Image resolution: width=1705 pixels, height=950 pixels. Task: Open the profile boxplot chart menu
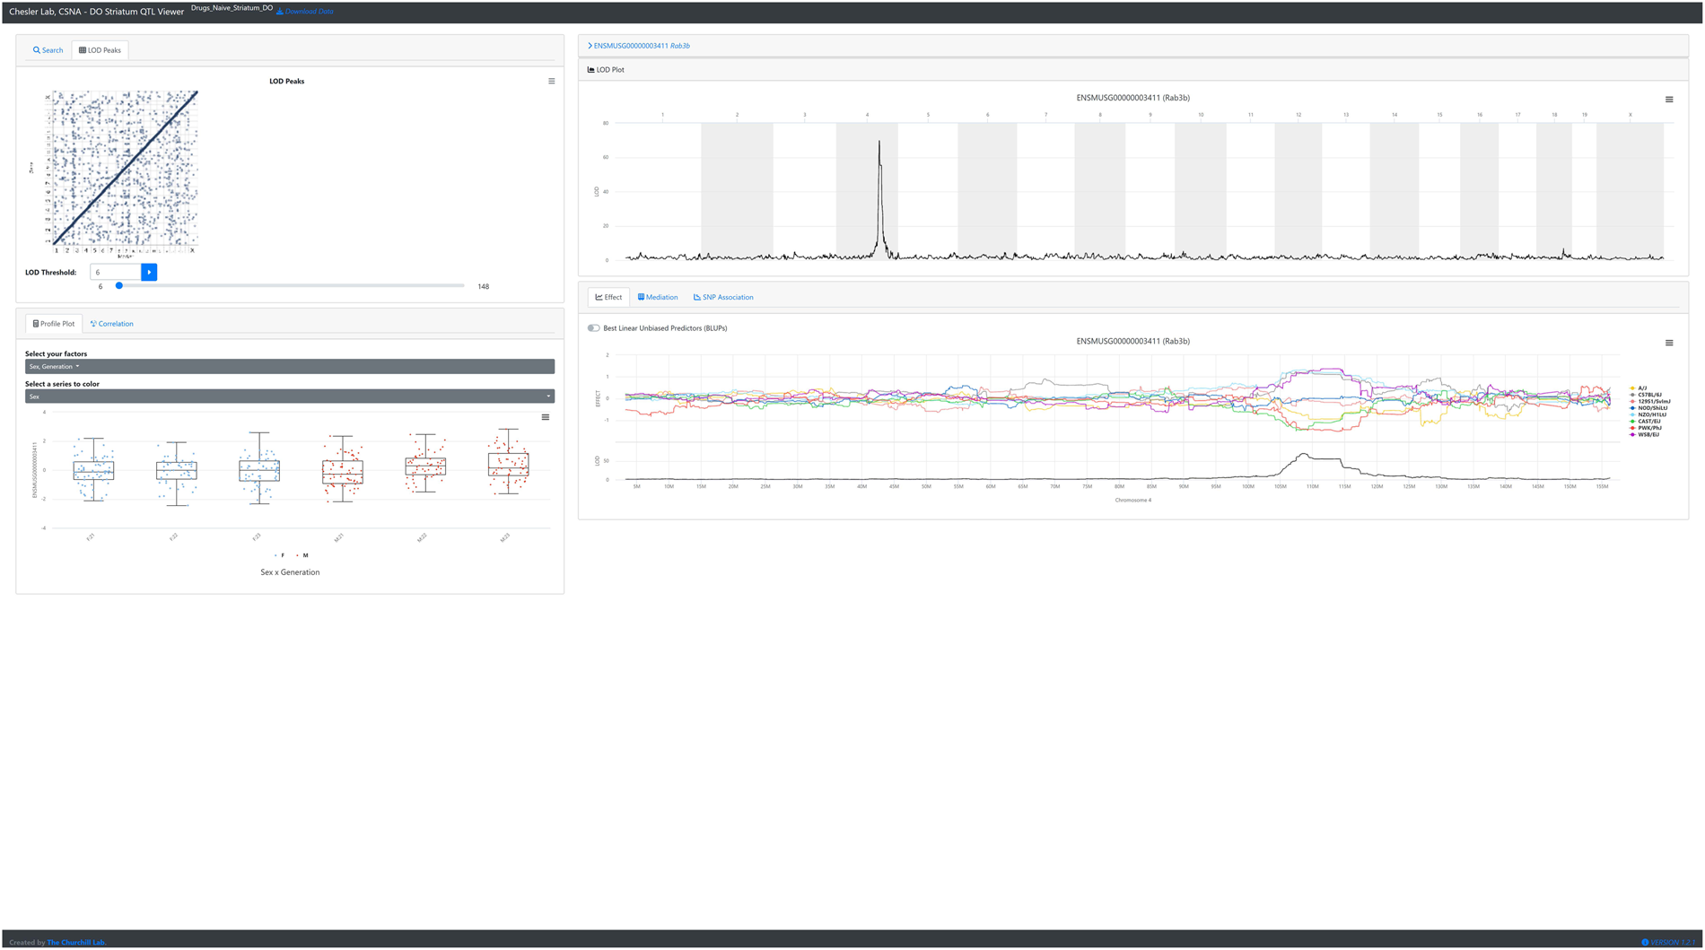tap(545, 417)
